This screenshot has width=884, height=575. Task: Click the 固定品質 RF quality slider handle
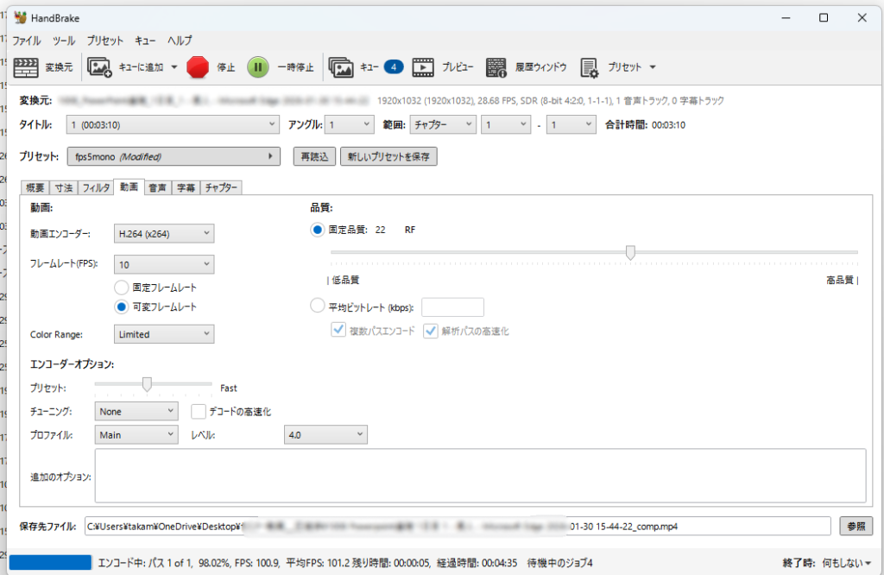630,252
